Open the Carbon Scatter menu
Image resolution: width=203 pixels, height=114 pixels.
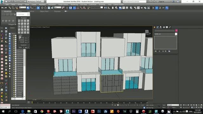coord(118,4)
